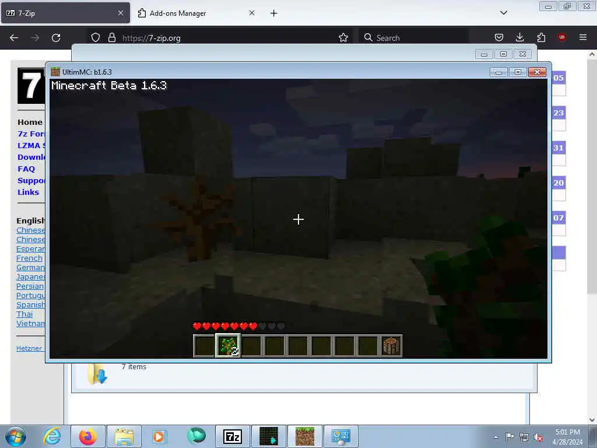Viewport: 597px width, 448px height.
Task: Switch to the 7-Zip browser tab
Action: tap(65, 13)
